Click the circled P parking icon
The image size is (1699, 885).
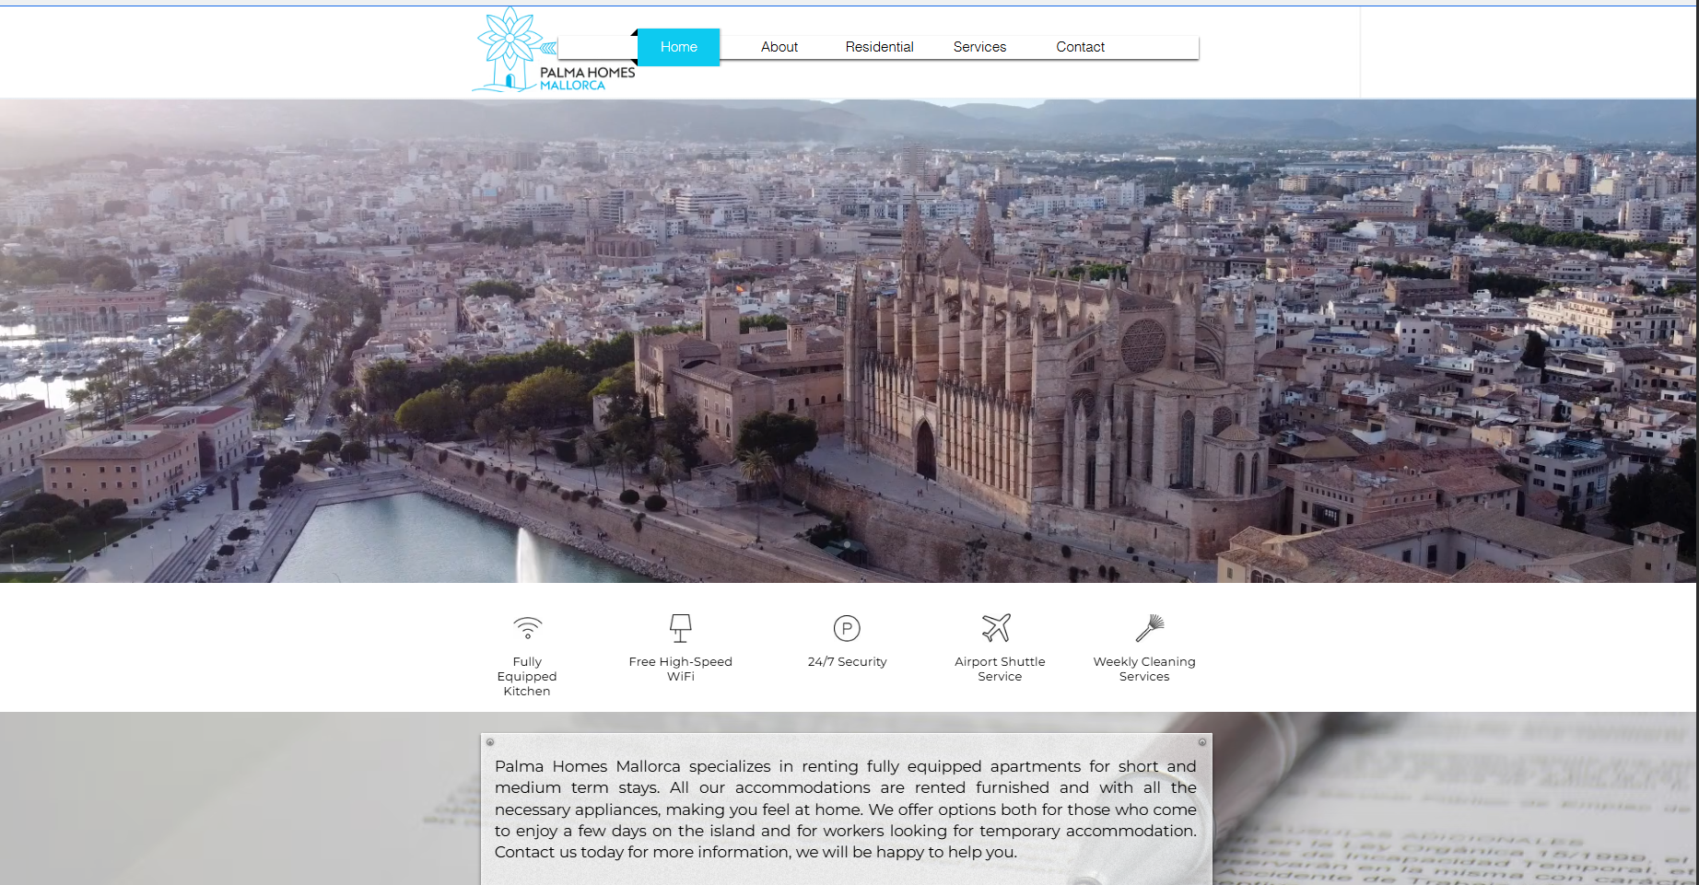click(847, 628)
